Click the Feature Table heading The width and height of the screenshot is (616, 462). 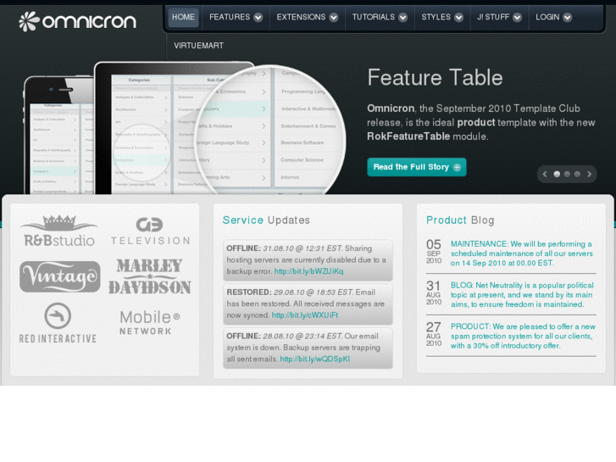pyautogui.click(x=435, y=77)
